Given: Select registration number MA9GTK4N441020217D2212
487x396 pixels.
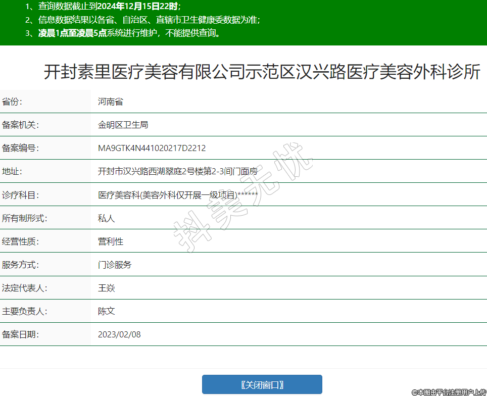Looking at the screenshot, I should coord(152,148).
